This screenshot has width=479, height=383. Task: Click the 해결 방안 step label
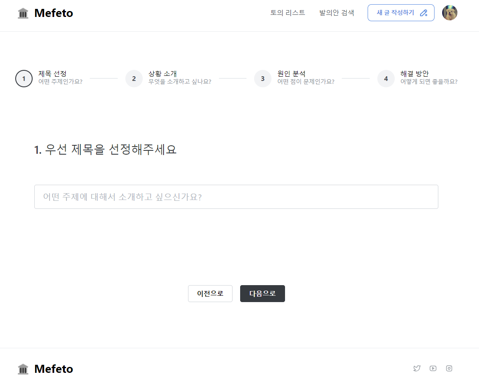(414, 74)
